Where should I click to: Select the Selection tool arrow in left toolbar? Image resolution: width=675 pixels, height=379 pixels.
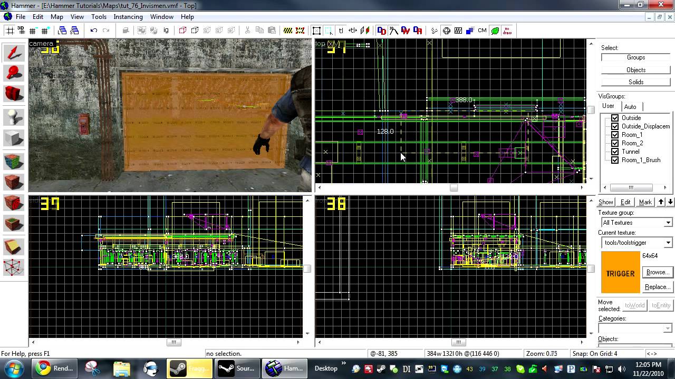(14, 53)
